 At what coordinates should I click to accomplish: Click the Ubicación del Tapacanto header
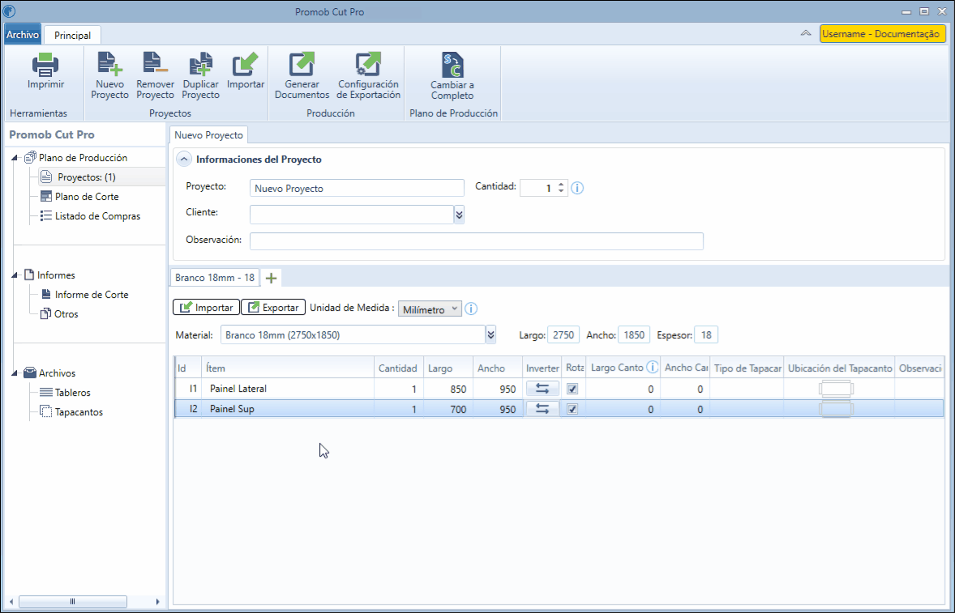pyautogui.click(x=839, y=368)
